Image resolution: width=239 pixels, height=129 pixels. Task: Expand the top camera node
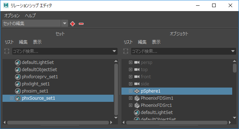(130, 69)
